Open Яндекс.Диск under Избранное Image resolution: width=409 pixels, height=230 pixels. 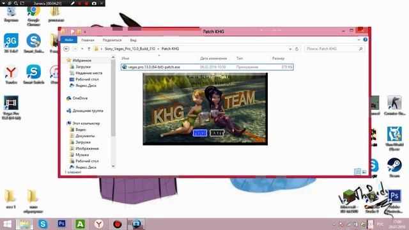[86, 86]
